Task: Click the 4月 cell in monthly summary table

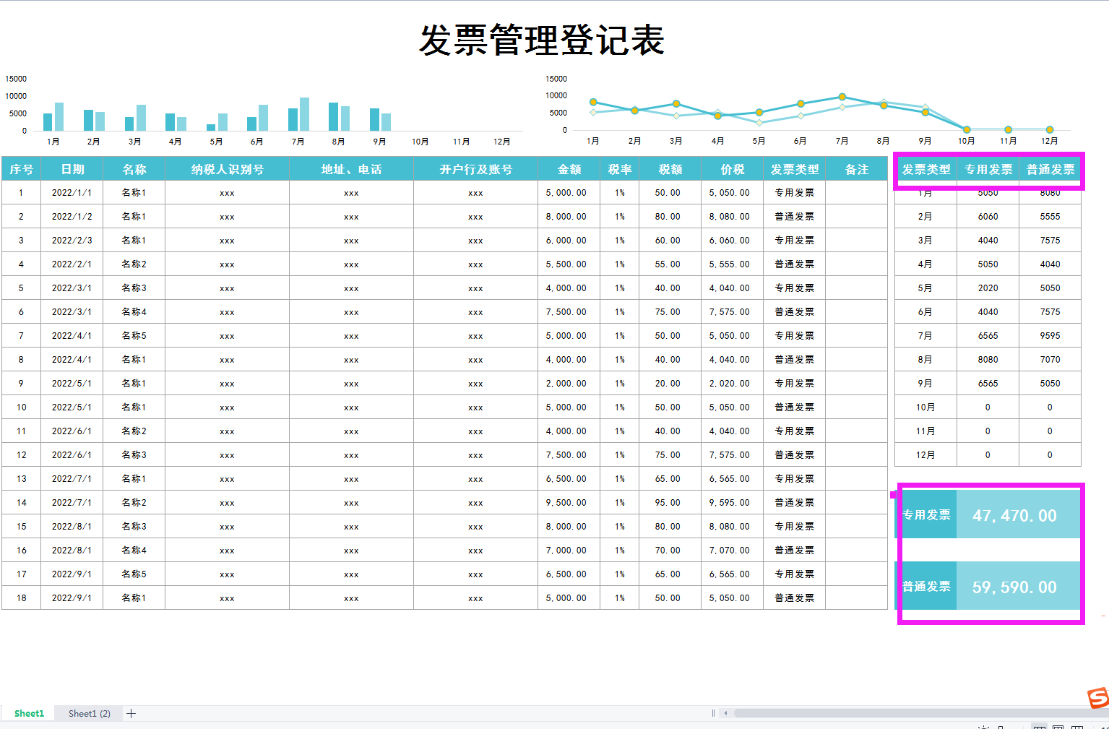Action: click(925, 264)
